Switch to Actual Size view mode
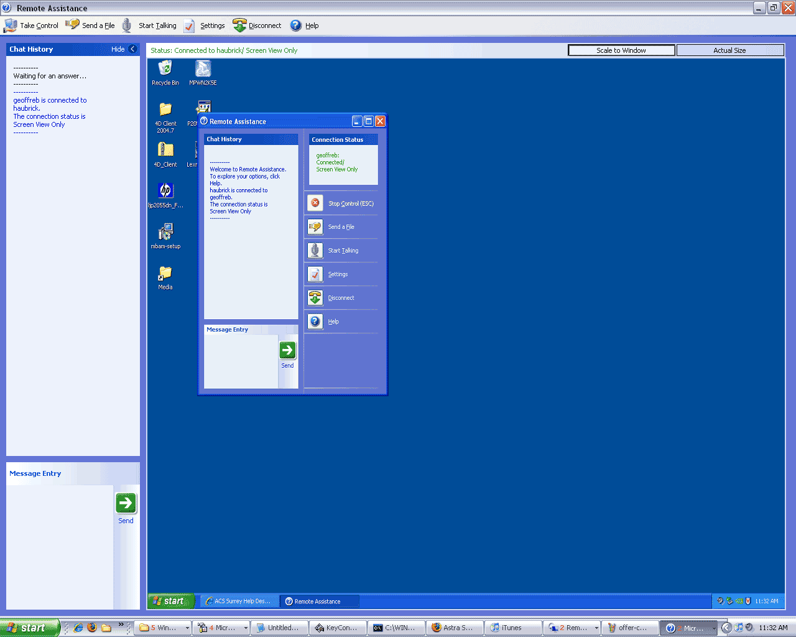The image size is (796, 637). point(729,50)
